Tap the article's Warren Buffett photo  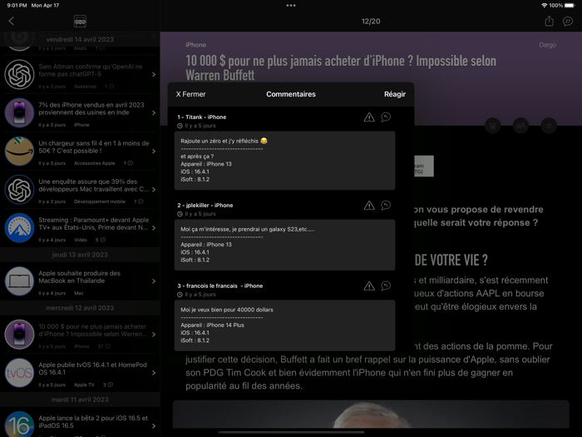click(x=371, y=415)
